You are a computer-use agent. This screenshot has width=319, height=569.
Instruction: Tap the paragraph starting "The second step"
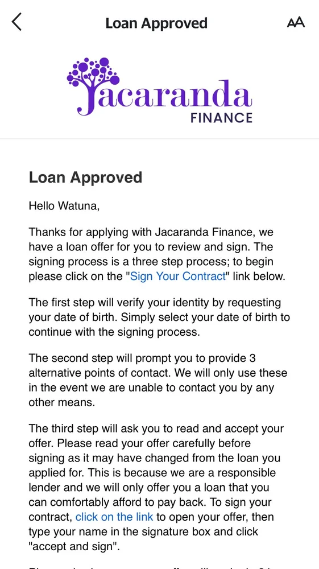coord(158,380)
